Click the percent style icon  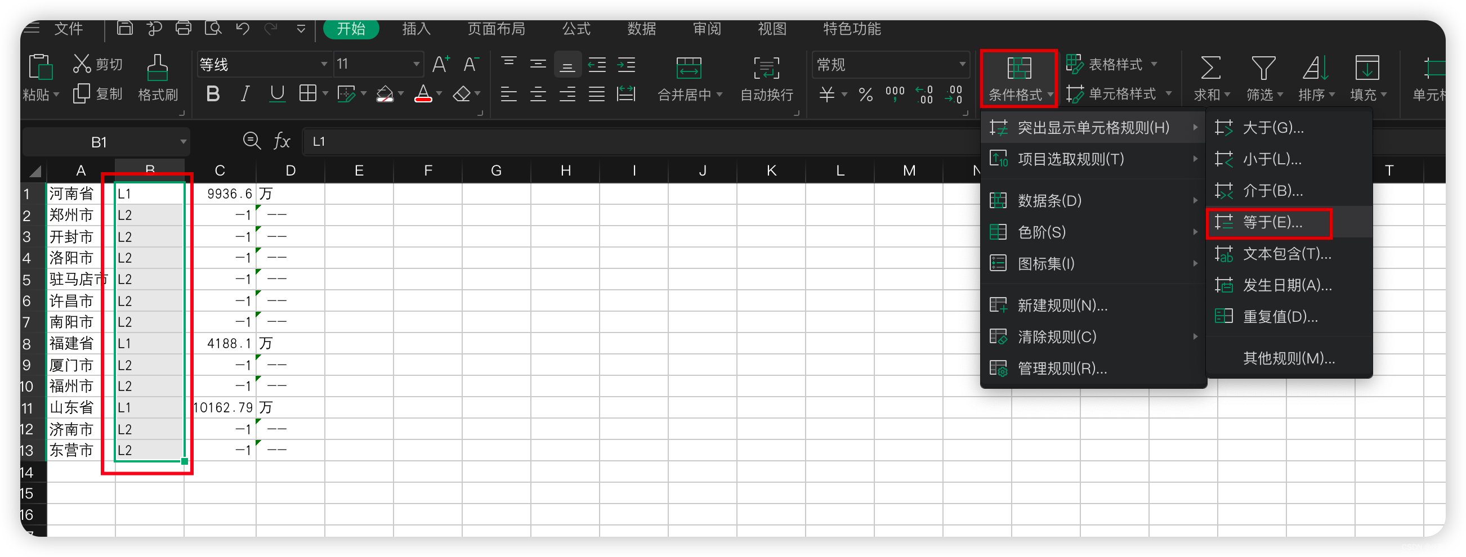pos(866,94)
